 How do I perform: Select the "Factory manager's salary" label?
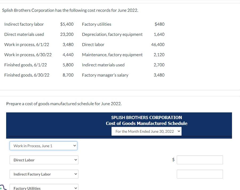(105, 75)
